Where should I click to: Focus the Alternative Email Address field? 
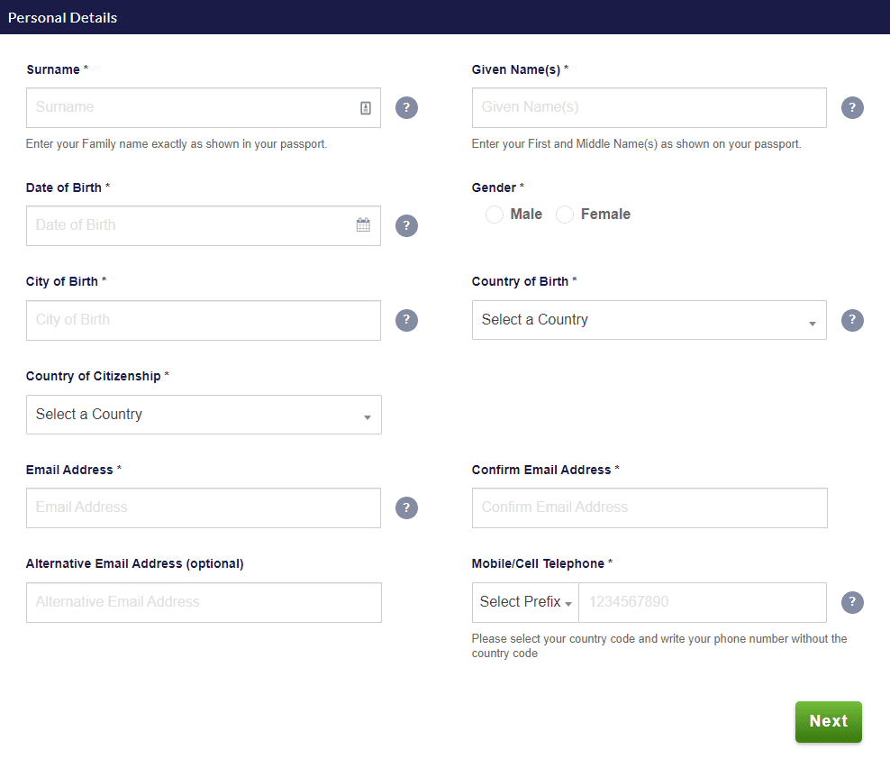[x=204, y=602]
